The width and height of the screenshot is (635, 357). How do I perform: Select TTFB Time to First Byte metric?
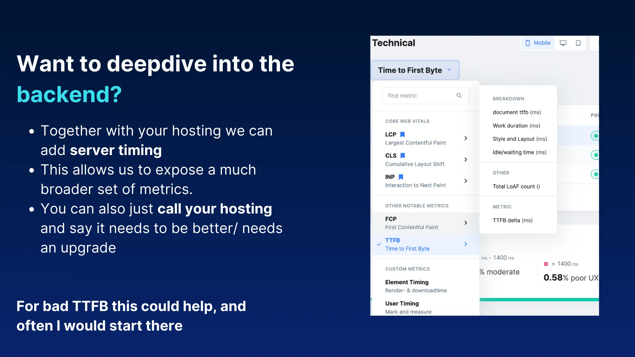[407, 244]
